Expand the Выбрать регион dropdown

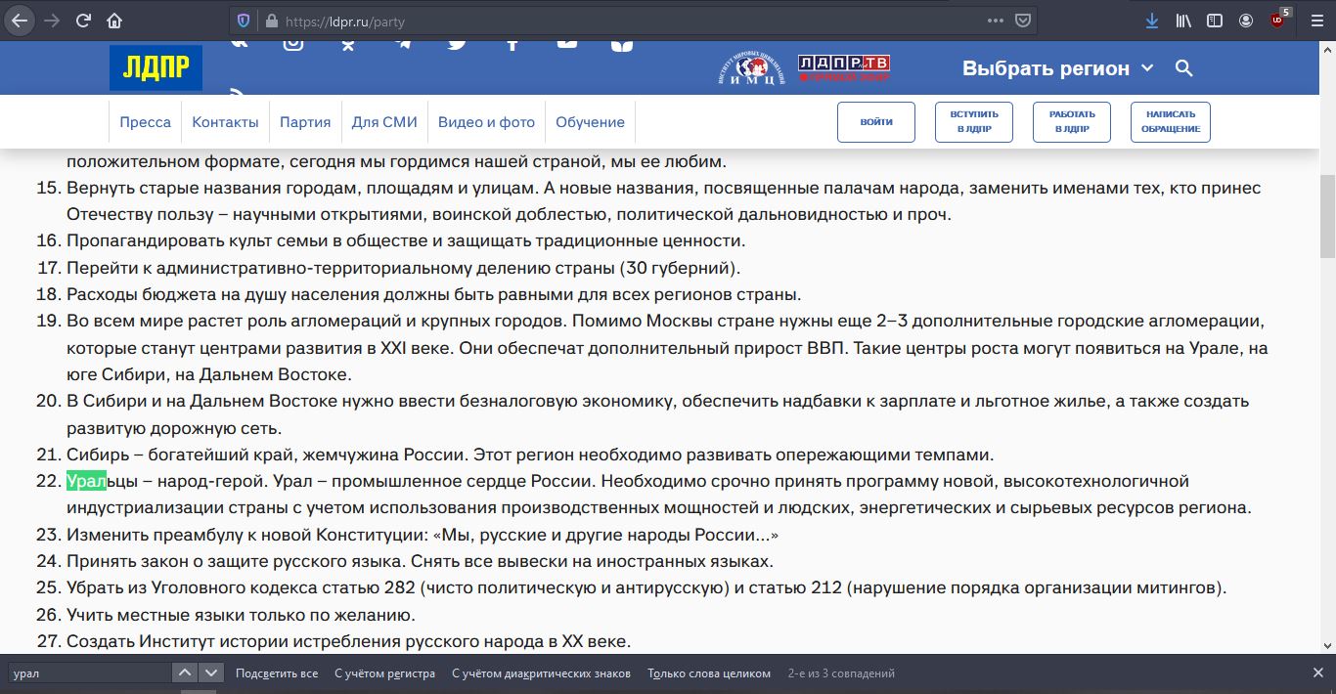[1058, 68]
